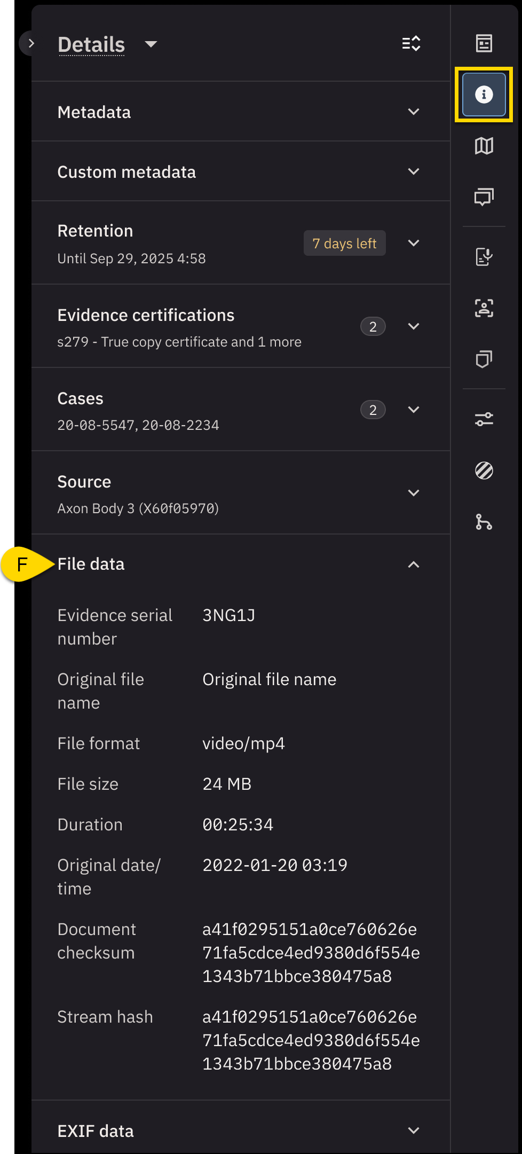Expand the Custom metadata section
This screenshot has height=1154, width=522.
413,171
